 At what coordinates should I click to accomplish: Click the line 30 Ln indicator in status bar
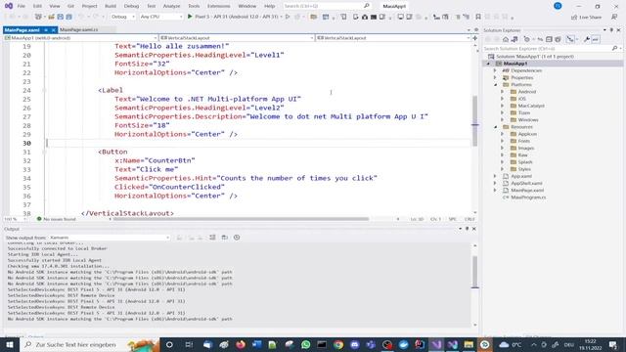pyautogui.click(x=417, y=219)
